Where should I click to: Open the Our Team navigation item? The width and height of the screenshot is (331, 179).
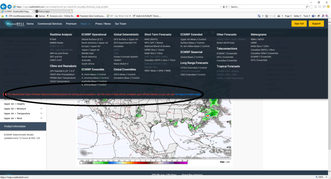121,24
